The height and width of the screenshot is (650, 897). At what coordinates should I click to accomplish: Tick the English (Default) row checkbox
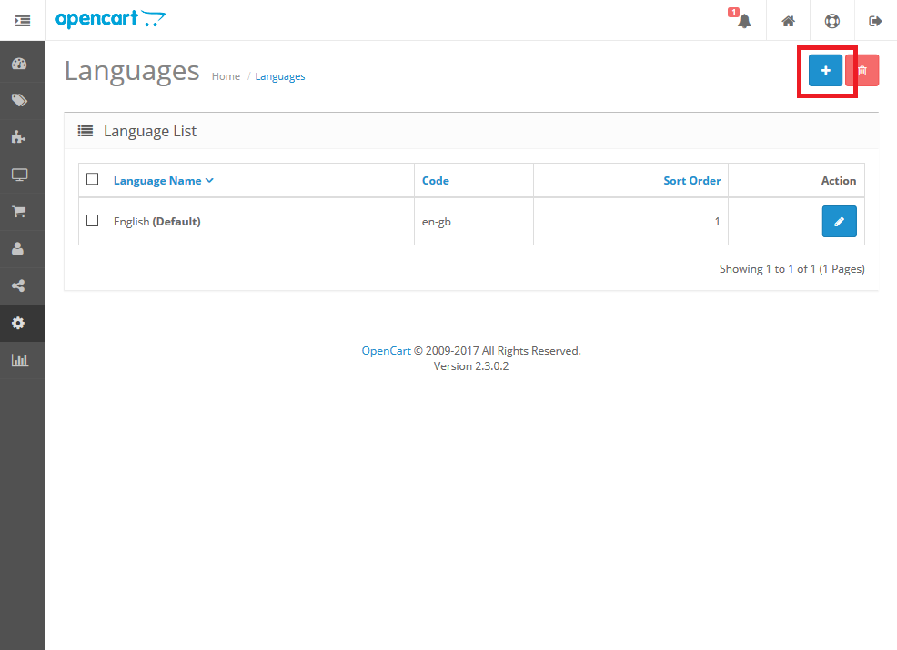click(x=92, y=221)
